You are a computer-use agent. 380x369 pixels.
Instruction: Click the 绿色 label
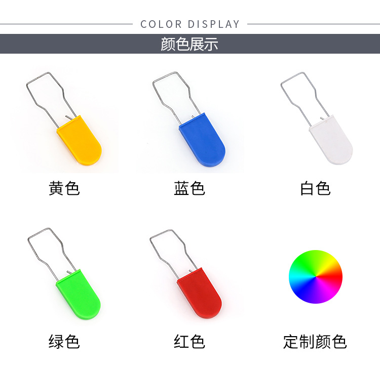click(64, 341)
